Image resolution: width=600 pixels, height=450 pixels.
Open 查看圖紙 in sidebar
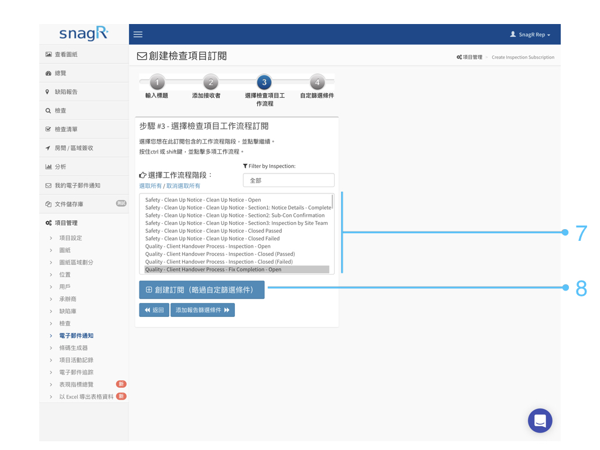(84, 54)
